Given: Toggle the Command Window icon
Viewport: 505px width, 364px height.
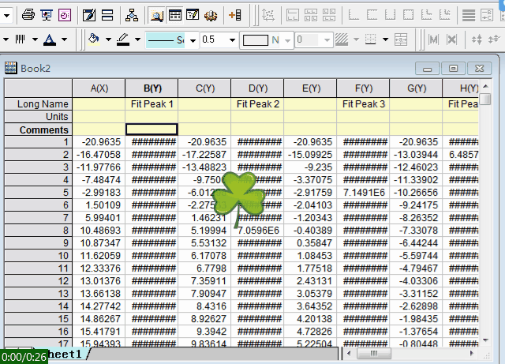Looking at the screenshot, I should (192, 14).
